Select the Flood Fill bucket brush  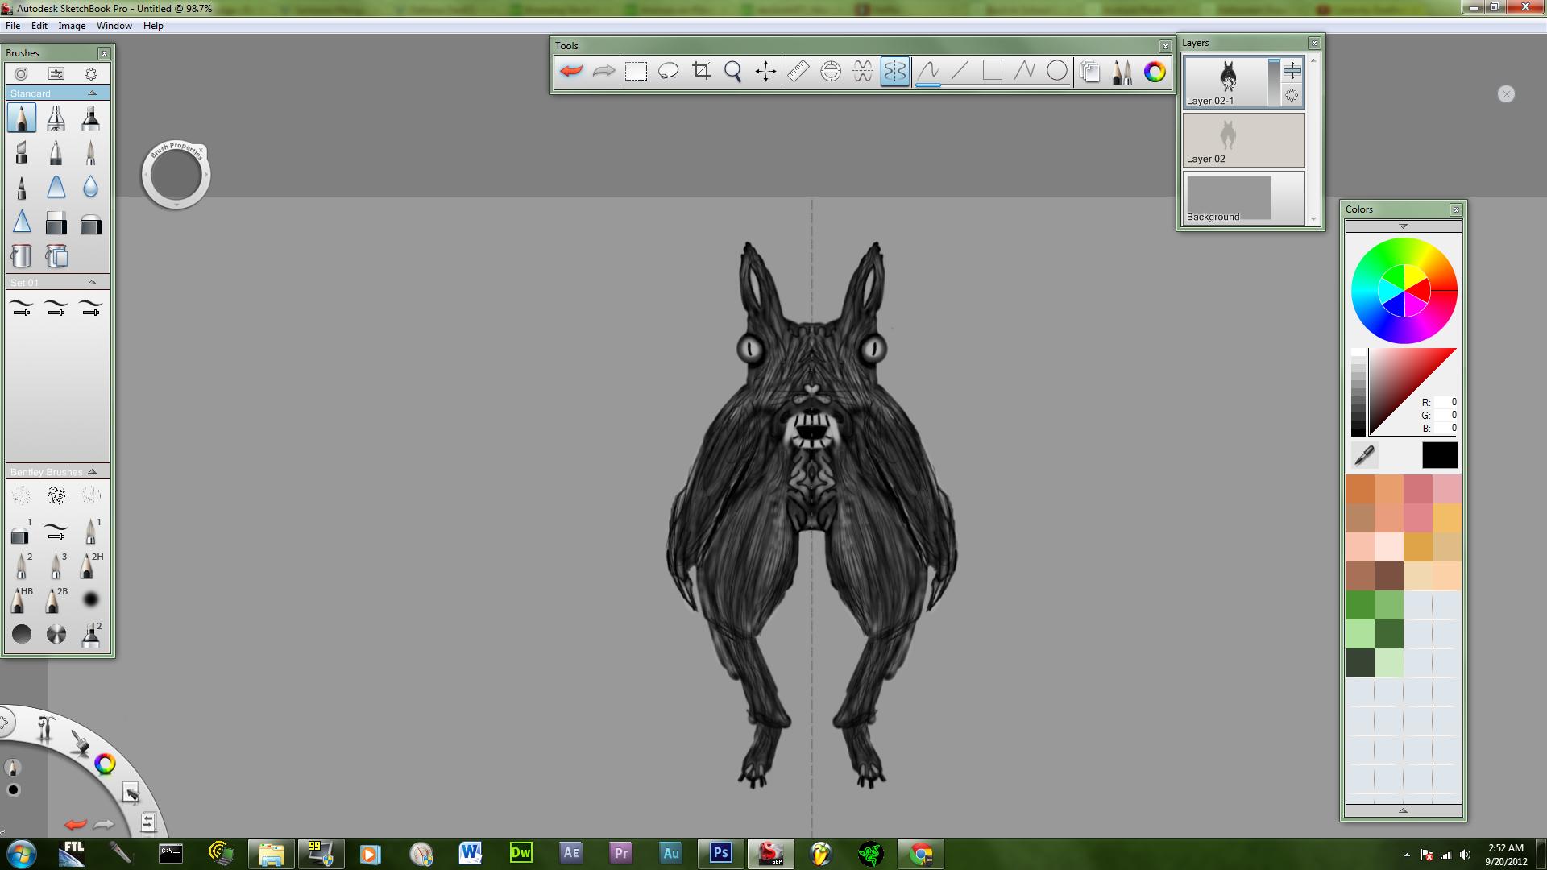[22, 256]
